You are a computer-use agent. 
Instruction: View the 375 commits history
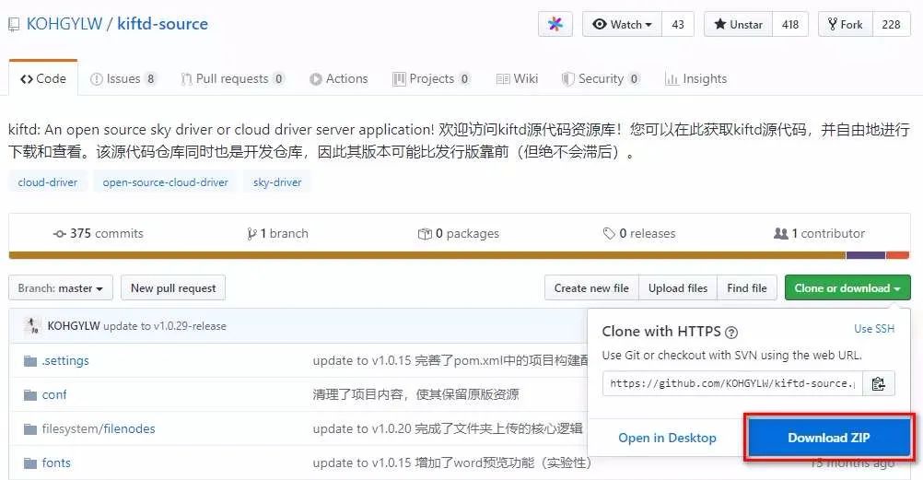click(x=99, y=233)
